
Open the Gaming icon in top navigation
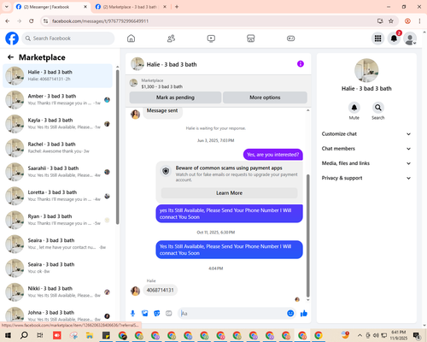[290, 38]
